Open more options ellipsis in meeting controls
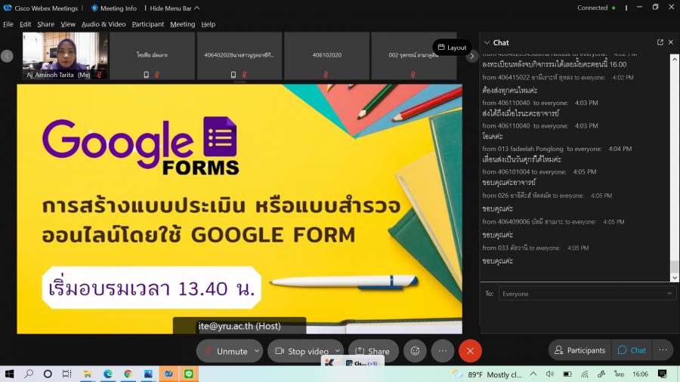Image resolution: width=680 pixels, height=382 pixels. pos(442,351)
